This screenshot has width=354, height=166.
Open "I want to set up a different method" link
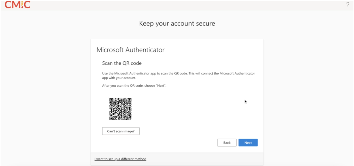[120, 159]
